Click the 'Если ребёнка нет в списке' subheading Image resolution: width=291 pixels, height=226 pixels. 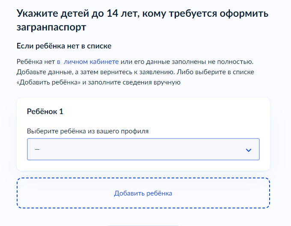pos(64,46)
